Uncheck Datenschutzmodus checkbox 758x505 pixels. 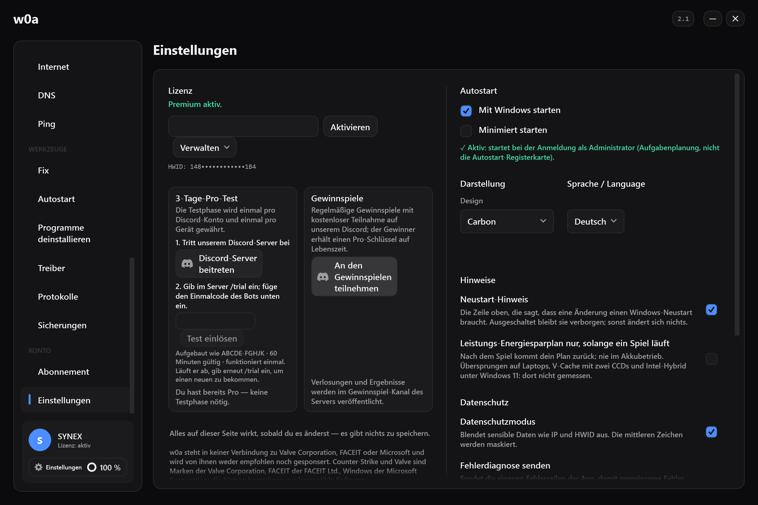coord(711,432)
